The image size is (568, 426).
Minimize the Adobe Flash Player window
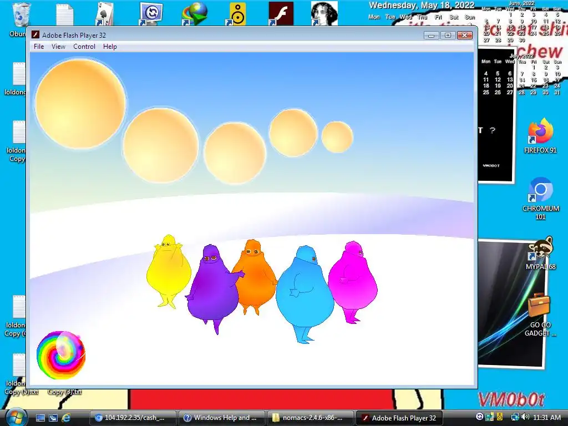point(431,35)
